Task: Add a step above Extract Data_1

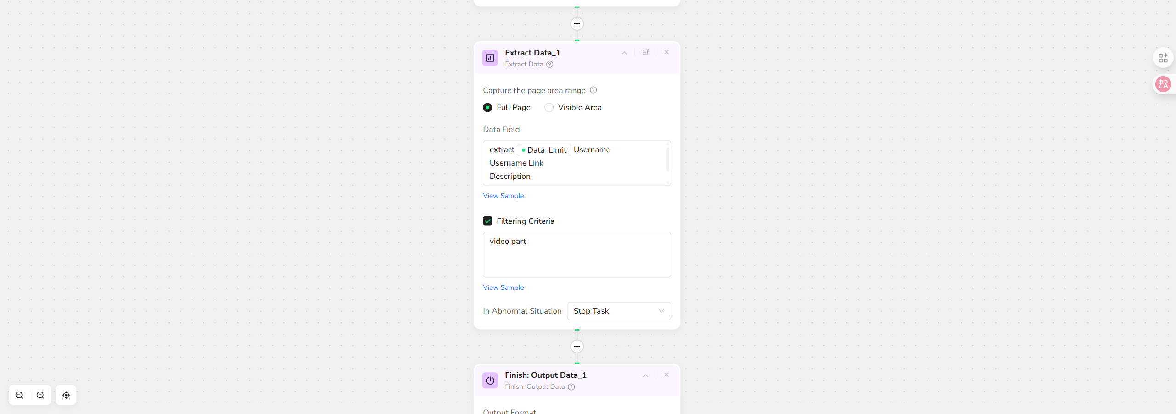Action: [577, 24]
